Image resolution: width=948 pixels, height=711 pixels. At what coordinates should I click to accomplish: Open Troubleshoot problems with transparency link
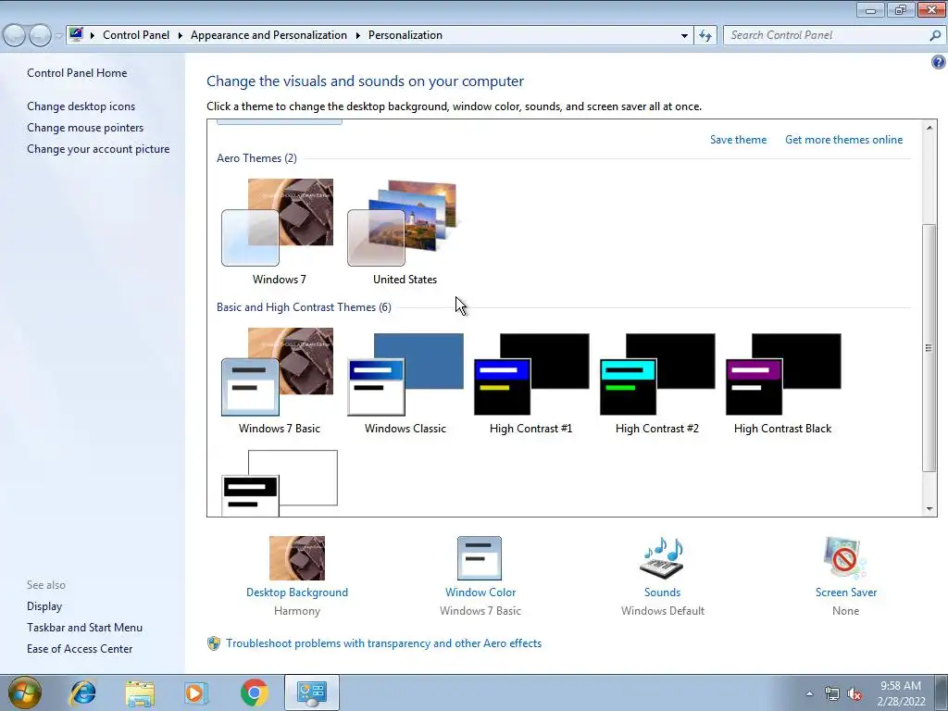[x=384, y=643]
